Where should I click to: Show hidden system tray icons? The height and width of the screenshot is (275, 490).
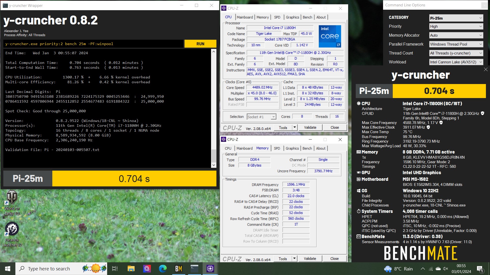click(423, 269)
